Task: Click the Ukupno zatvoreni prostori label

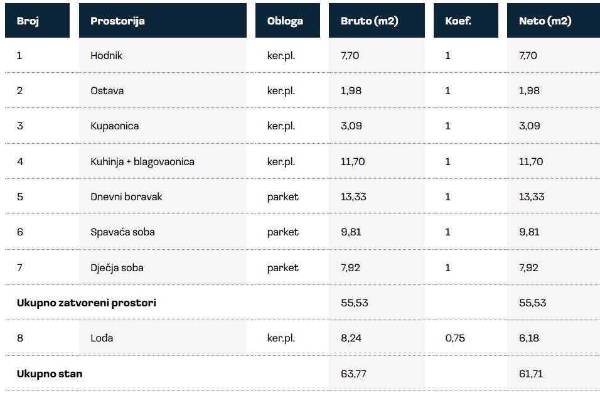Action: tap(86, 303)
